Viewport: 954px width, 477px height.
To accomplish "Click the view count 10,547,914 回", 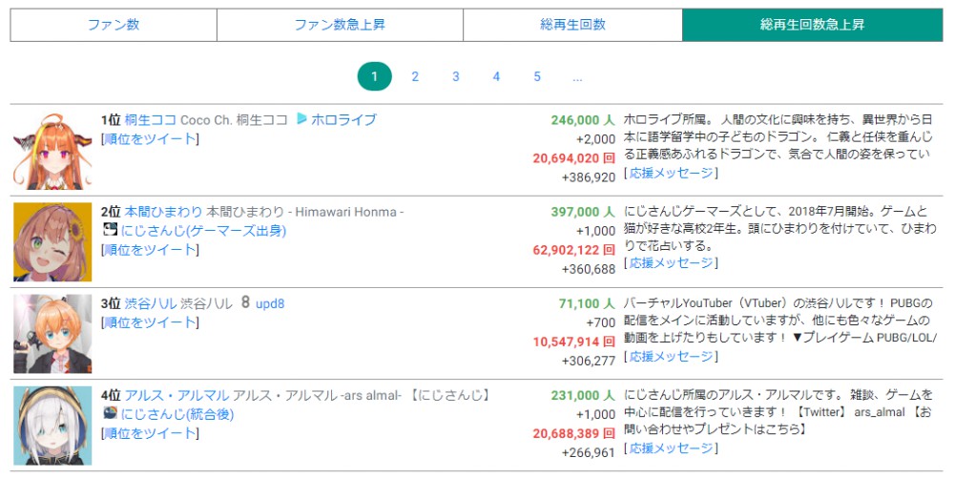I will 573,342.
